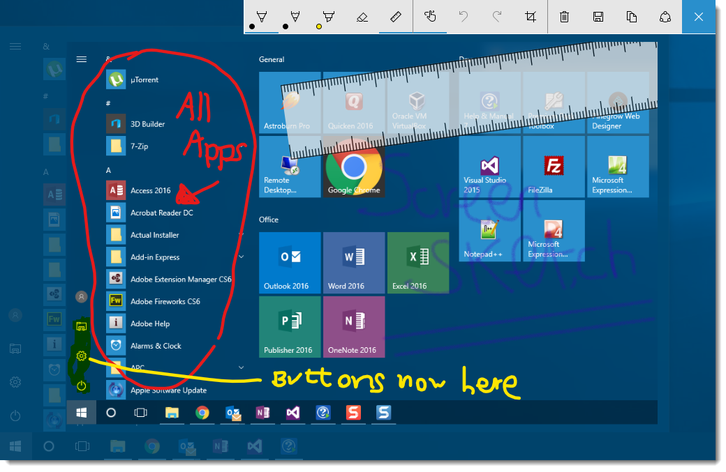This screenshot has width=726, height=472.
Task: Crop the screen sketch
Action: click(x=530, y=17)
